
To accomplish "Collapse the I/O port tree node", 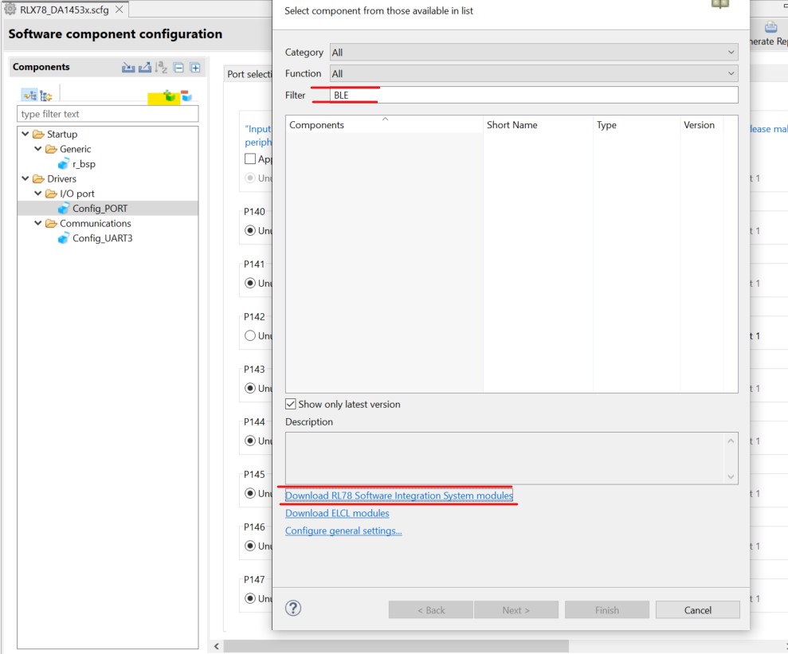I will (37, 193).
